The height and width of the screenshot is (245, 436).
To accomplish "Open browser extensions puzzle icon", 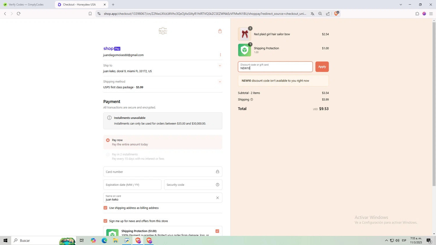I will (417, 14).
